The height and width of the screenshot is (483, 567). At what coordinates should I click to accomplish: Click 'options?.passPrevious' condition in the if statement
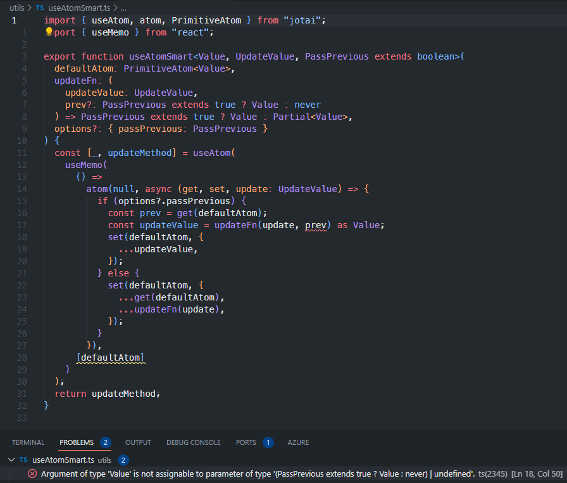pos(174,201)
